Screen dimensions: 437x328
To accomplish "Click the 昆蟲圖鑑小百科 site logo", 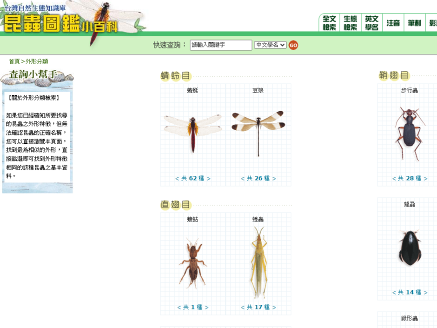I will click(x=61, y=24).
